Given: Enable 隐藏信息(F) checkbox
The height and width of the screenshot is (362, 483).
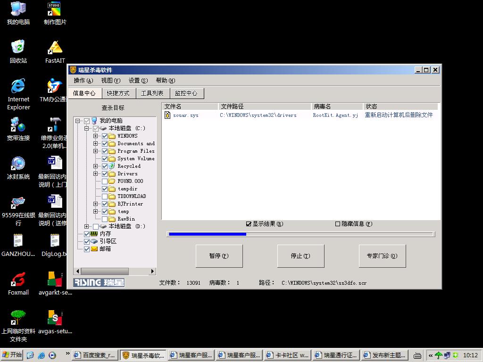Looking at the screenshot, I should tap(338, 224).
